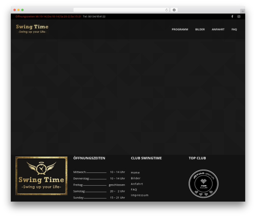This screenshot has width=256, height=217.
Task: Open the FAQ footer link
Action: click(134, 189)
